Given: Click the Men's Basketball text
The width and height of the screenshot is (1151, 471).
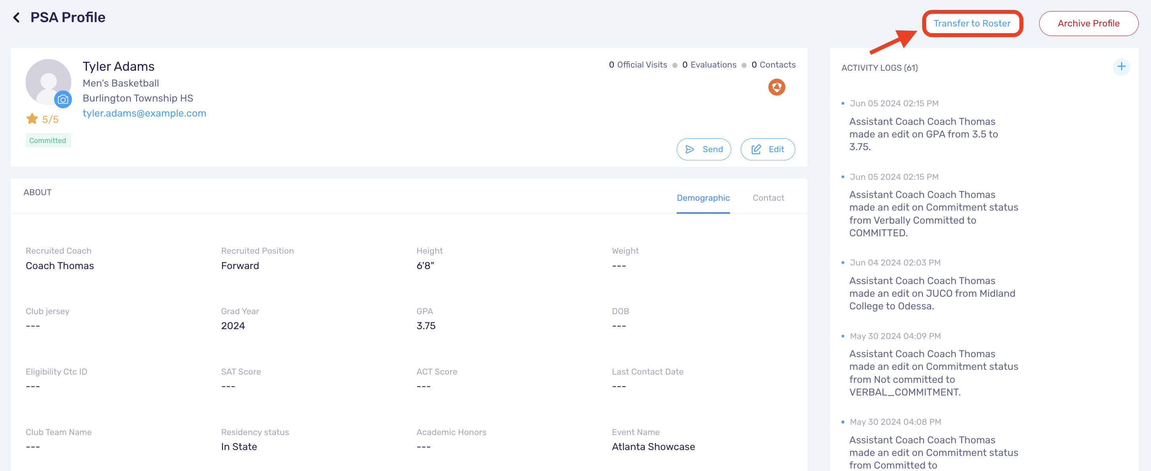Looking at the screenshot, I should 121,83.
